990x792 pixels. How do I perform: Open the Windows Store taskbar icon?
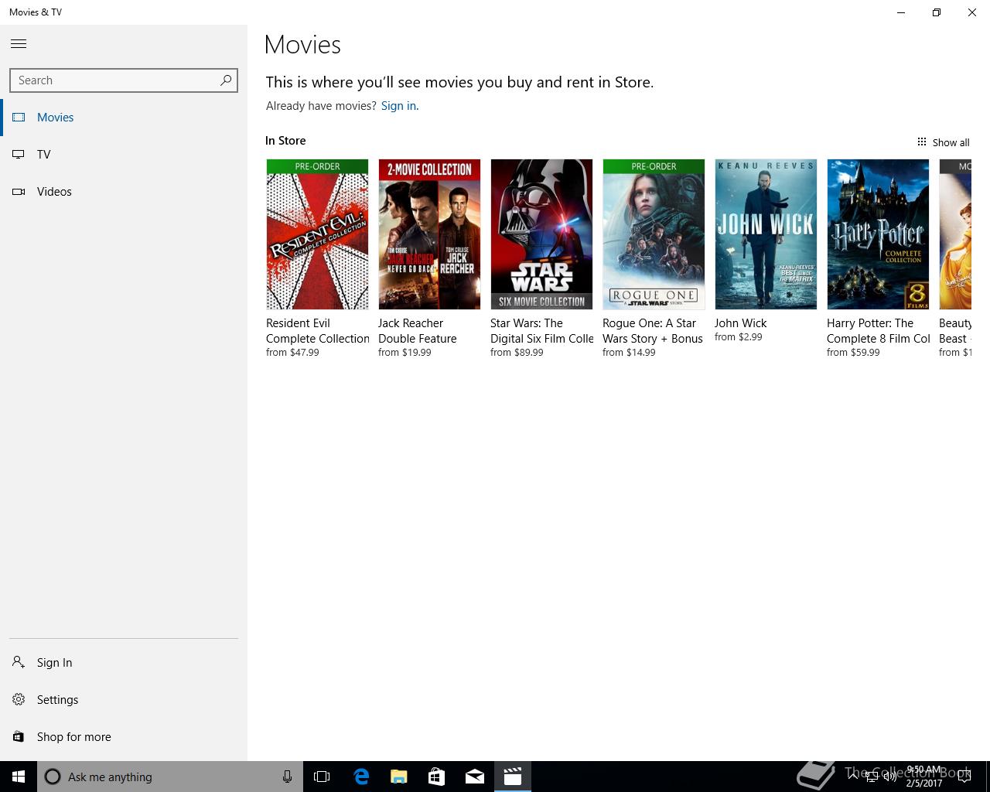pos(437,777)
